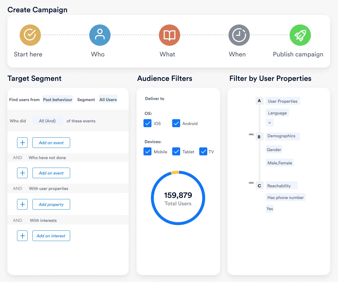The width and height of the screenshot is (338, 282).
Task: Open the Has phone number selector
Action: (x=286, y=197)
